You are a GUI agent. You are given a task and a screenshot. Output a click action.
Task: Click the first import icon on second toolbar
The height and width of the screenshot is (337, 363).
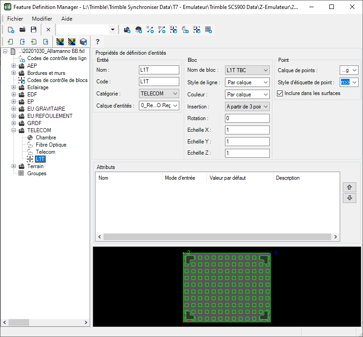pos(10,41)
